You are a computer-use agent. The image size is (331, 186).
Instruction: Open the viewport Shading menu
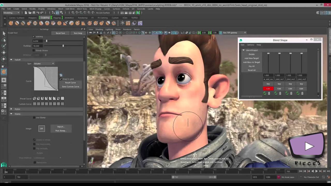[x=99, y=29]
